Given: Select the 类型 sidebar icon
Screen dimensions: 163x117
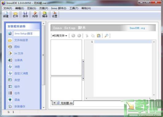Looking at the screenshot, I should [x=10, y=80].
